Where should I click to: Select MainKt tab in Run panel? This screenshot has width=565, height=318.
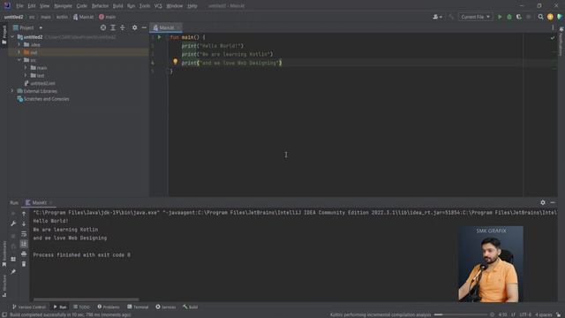click(x=39, y=202)
